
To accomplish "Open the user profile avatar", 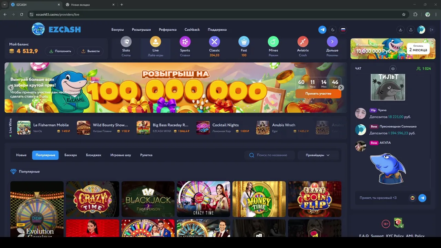I will point(421,30).
